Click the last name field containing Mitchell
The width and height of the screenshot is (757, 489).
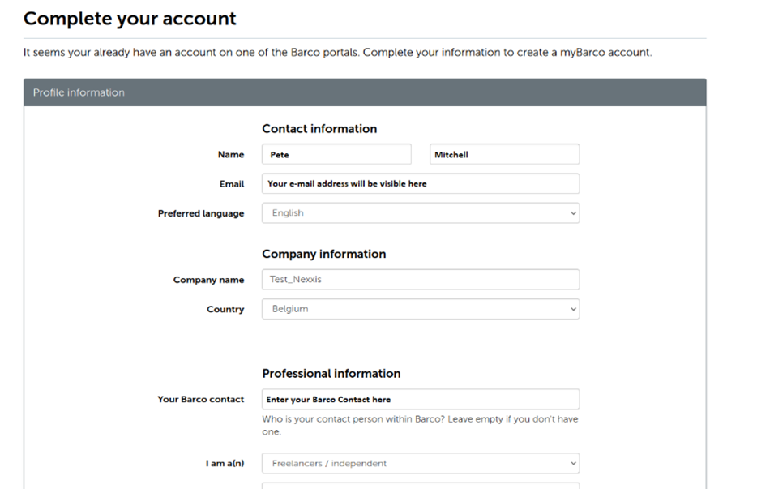504,155
